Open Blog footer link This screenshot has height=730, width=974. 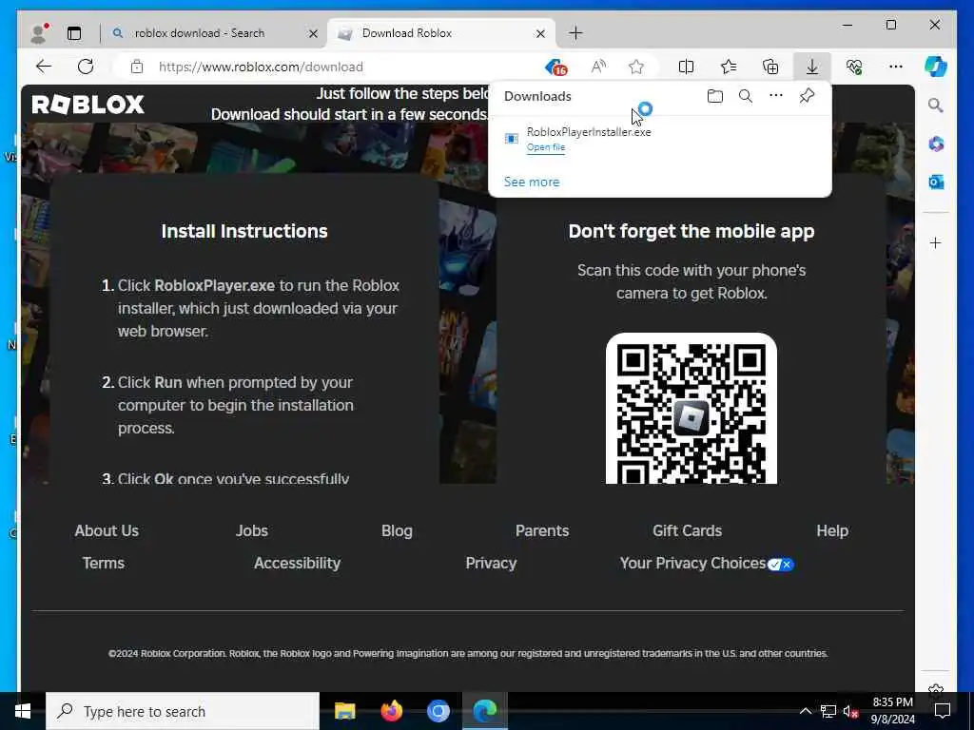coord(397,530)
